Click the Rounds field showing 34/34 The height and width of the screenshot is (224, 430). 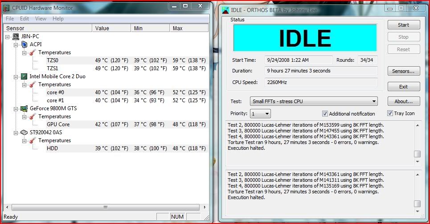(368, 60)
